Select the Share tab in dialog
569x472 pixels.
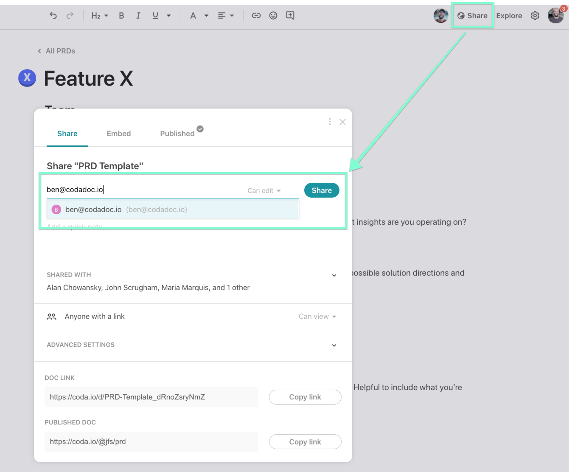tap(67, 134)
